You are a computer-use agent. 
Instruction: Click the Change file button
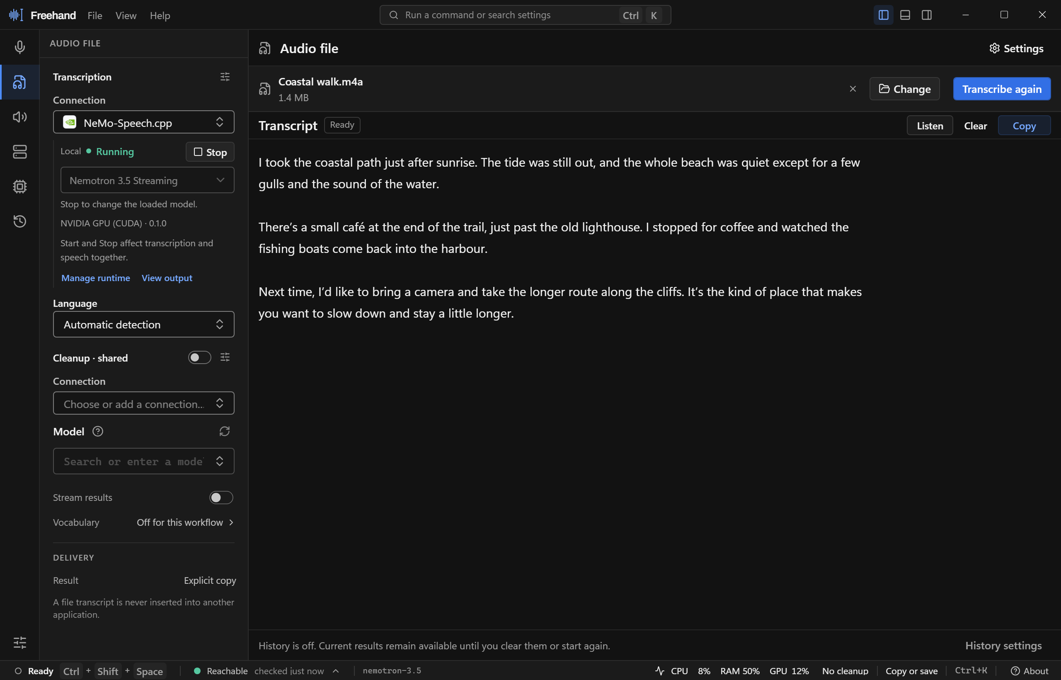pos(904,89)
